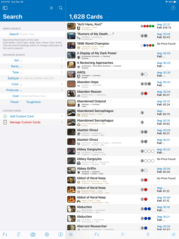Open help via question mark icon
The width and height of the screenshot is (179, 239).
[173, 8]
